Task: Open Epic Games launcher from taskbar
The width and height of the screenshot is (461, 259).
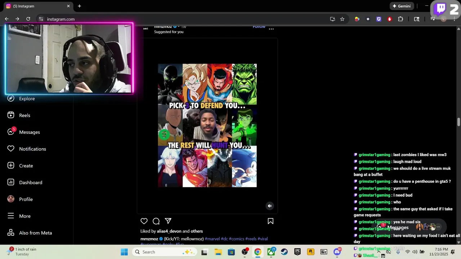Action: [x=297, y=252]
